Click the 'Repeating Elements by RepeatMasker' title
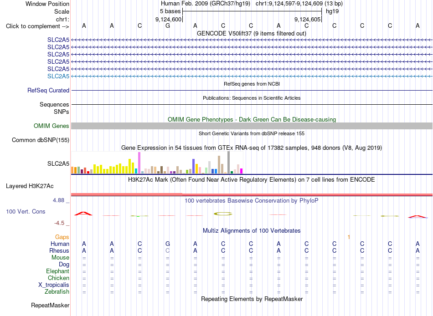The height and width of the screenshot is (316, 433). click(x=252, y=299)
